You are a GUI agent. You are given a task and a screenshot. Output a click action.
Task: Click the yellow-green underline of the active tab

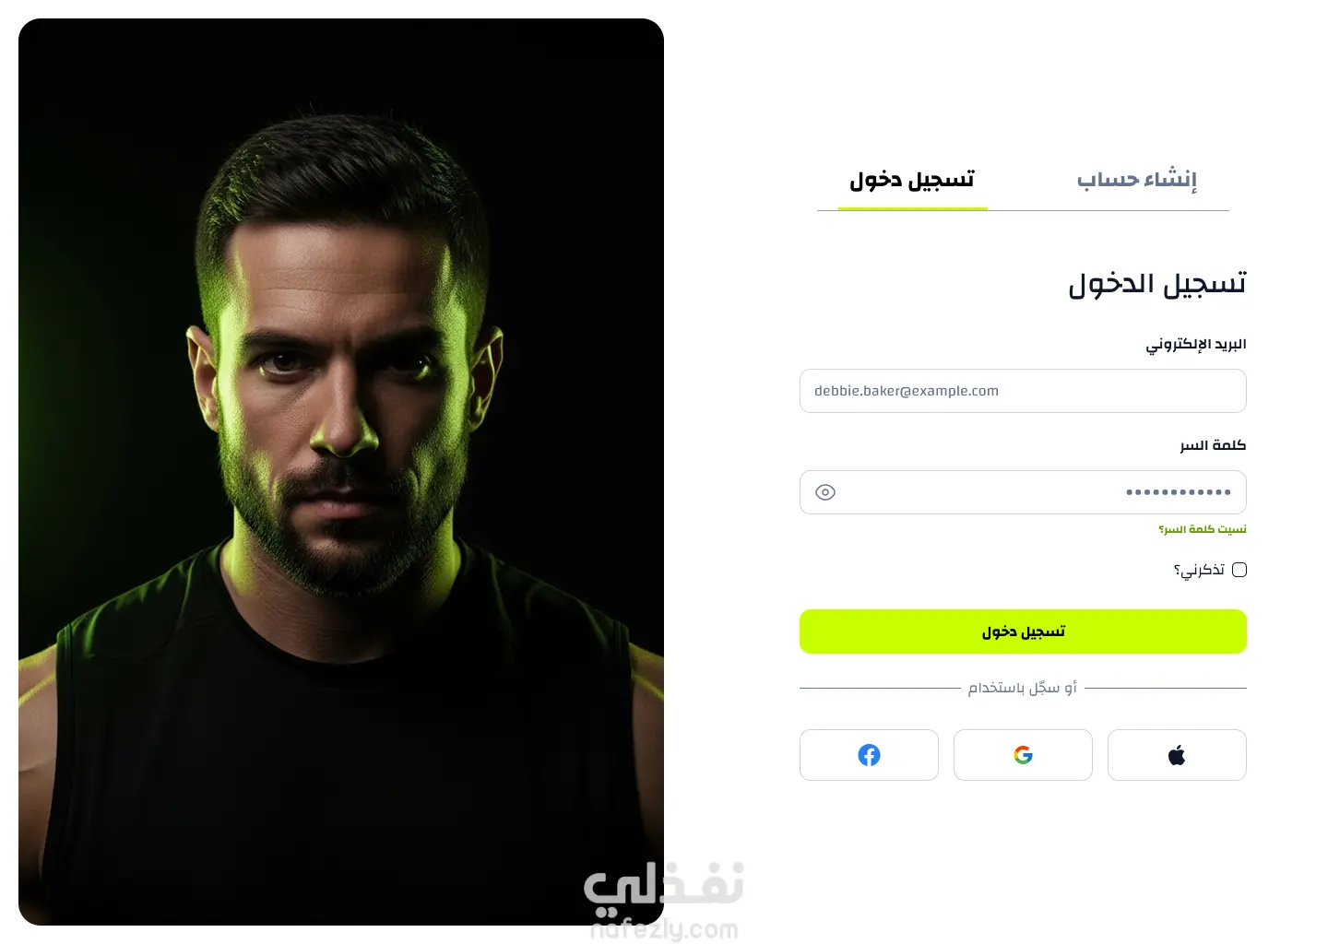pyautogui.click(x=913, y=208)
